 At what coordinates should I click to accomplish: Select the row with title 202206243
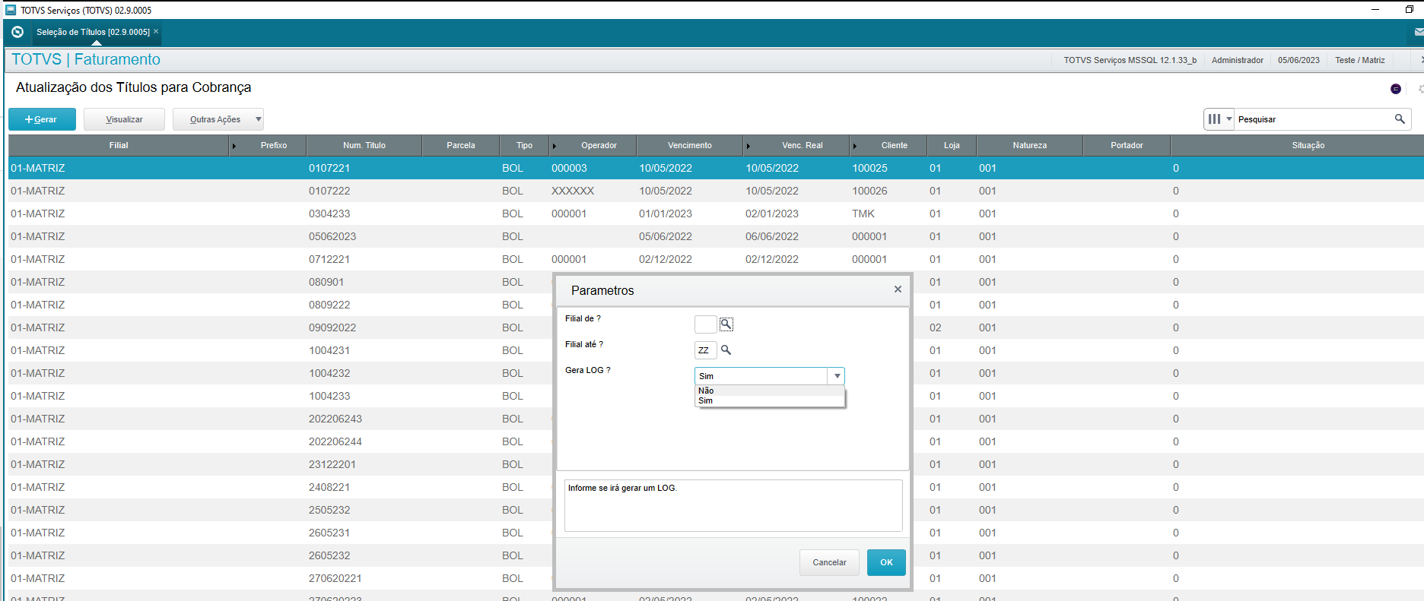point(281,419)
